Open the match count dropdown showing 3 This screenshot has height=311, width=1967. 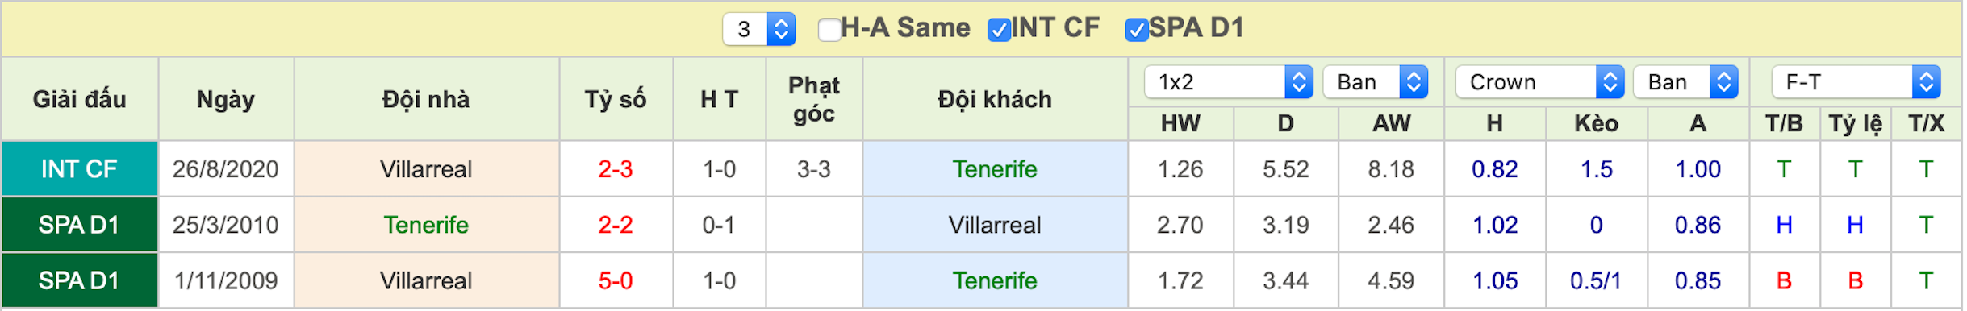pos(759,29)
